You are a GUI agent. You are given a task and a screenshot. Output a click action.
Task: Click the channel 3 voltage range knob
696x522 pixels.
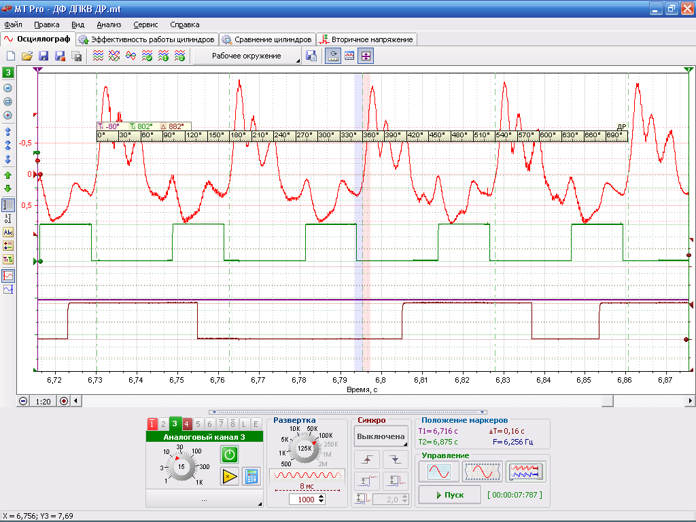point(181,466)
